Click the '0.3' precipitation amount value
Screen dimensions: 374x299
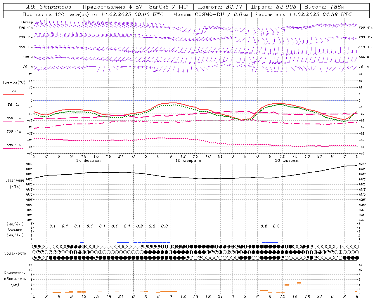point(152,226)
